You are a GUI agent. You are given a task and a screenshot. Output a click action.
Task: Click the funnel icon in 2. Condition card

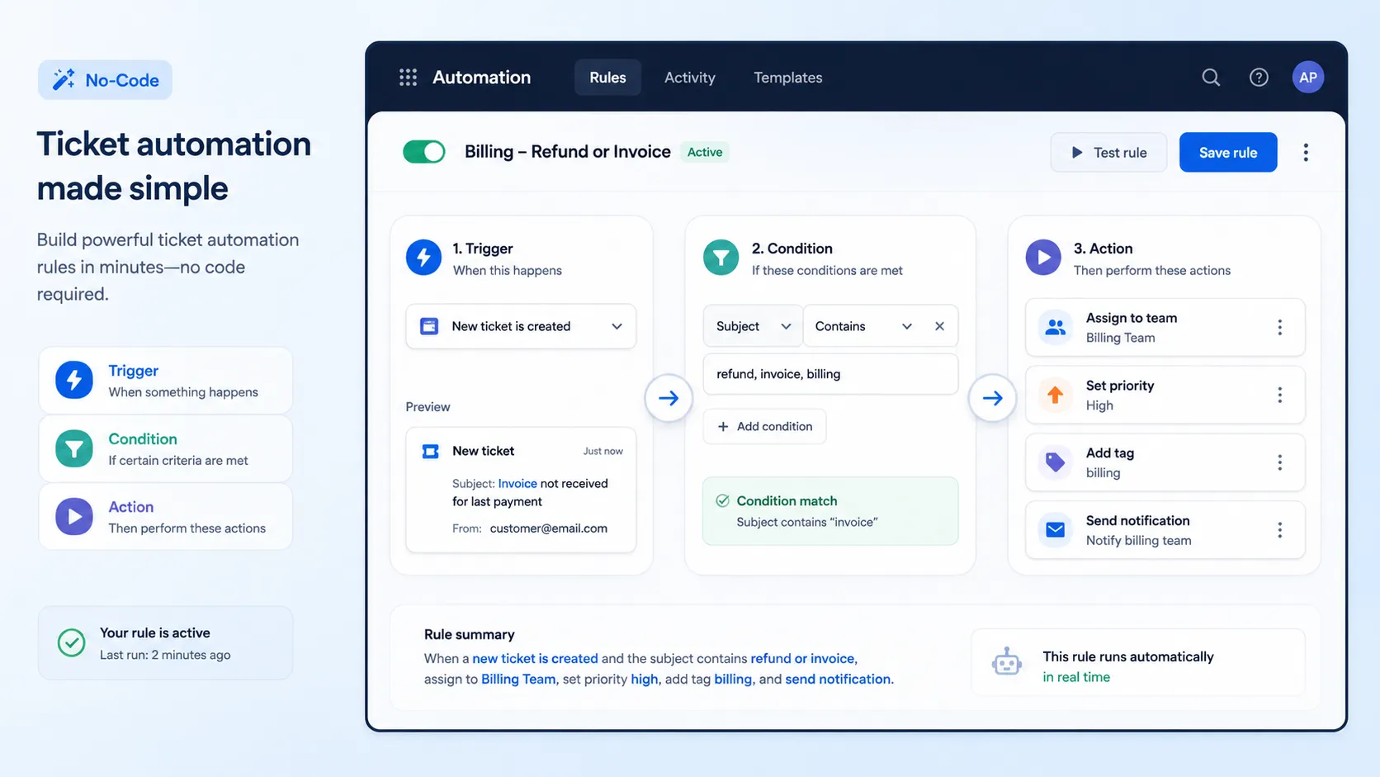click(721, 258)
